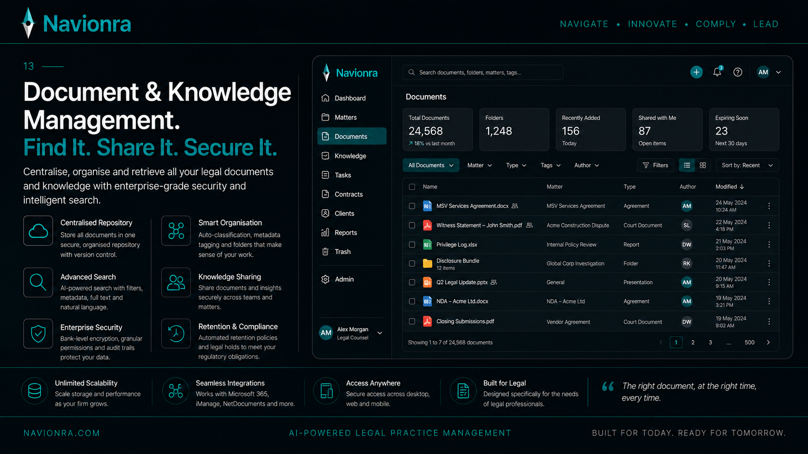This screenshot has height=454, width=808.
Task: Click Excel icon of Privilege Log.xlsx
Action: (x=427, y=245)
